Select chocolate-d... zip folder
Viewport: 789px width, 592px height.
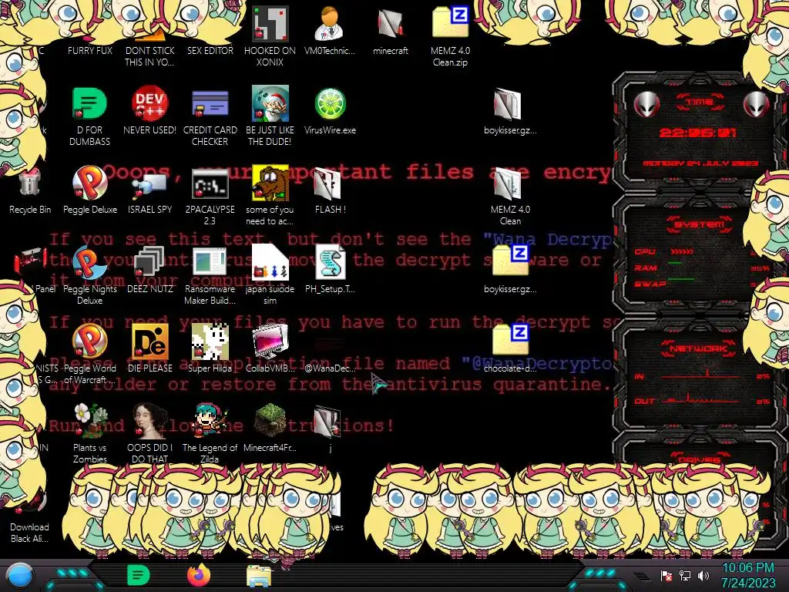pos(510,349)
